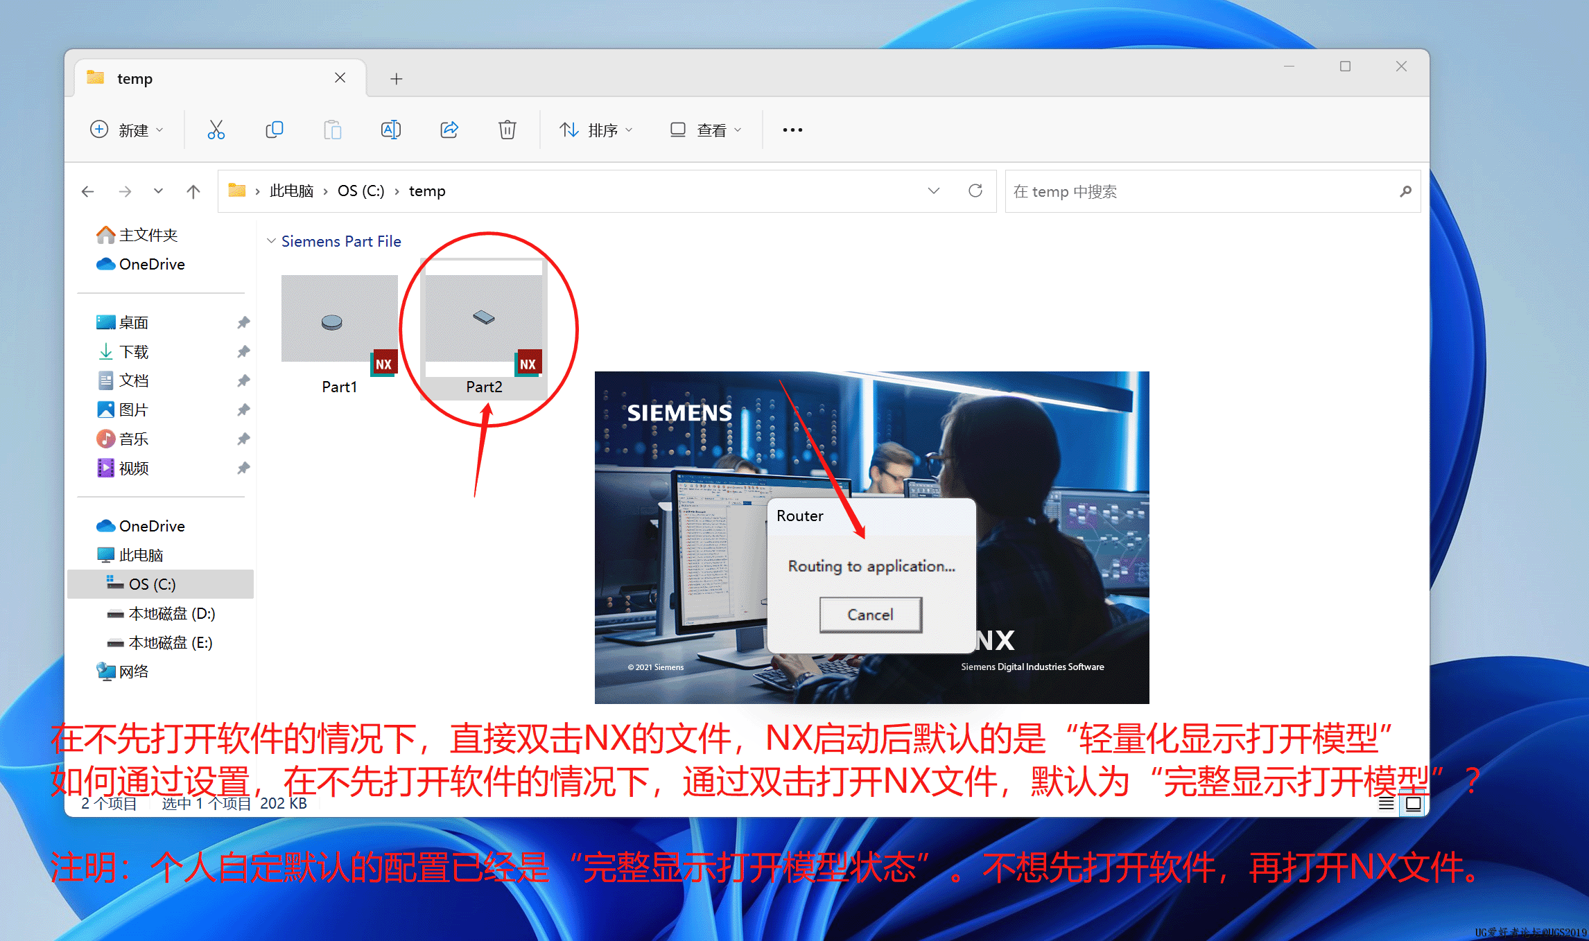The height and width of the screenshot is (941, 1589).
Task: Click the temp window tab
Action: [x=220, y=78]
